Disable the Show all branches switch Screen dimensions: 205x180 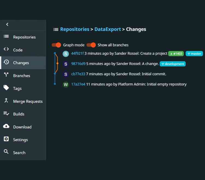(x=91, y=45)
